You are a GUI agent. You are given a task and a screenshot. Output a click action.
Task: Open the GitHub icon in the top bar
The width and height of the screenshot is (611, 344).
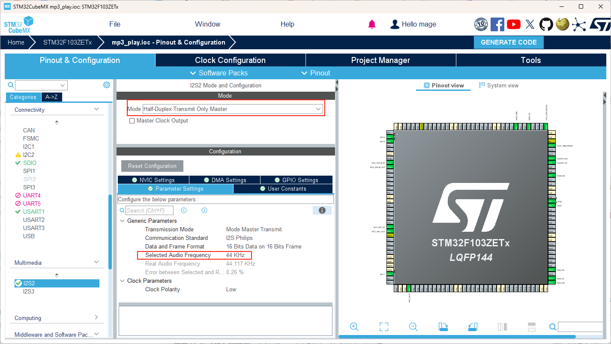click(x=546, y=24)
